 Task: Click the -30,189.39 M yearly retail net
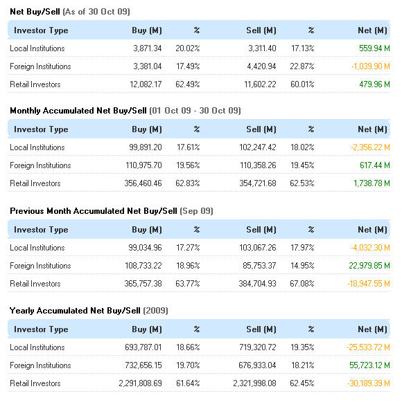[x=369, y=383]
